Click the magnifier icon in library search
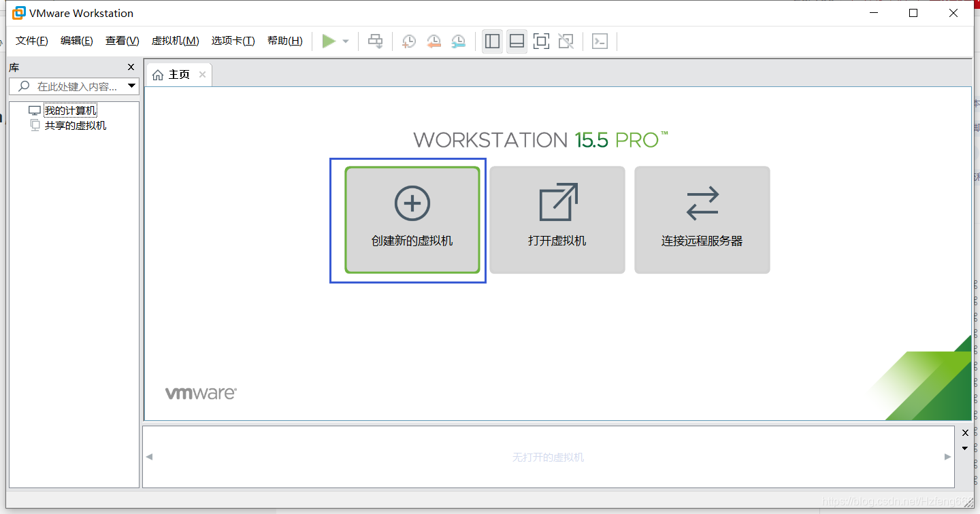Image resolution: width=980 pixels, height=514 pixels. tap(24, 86)
